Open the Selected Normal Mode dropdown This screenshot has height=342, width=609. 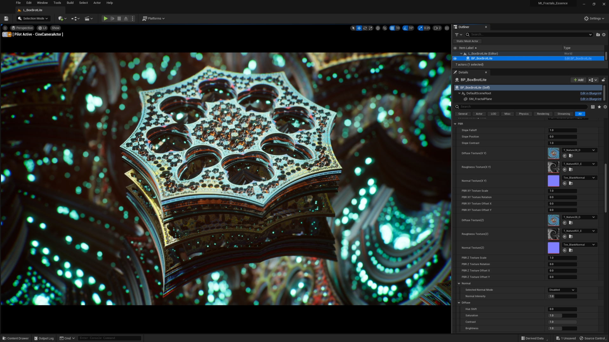tap(562, 290)
